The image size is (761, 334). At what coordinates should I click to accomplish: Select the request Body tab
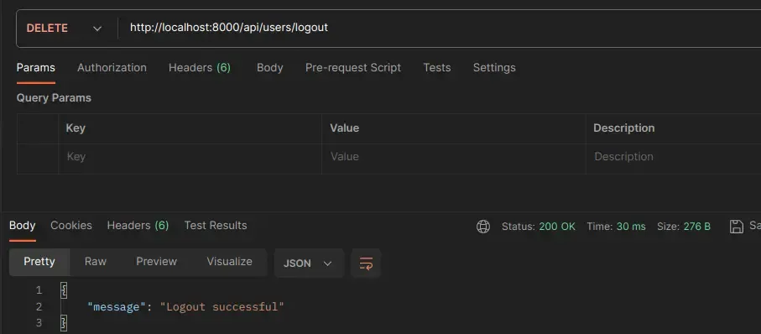point(270,67)
